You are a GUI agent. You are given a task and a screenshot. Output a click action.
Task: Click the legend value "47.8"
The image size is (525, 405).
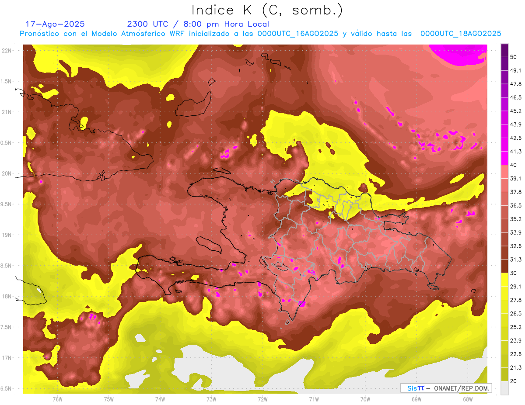[516, 84]
